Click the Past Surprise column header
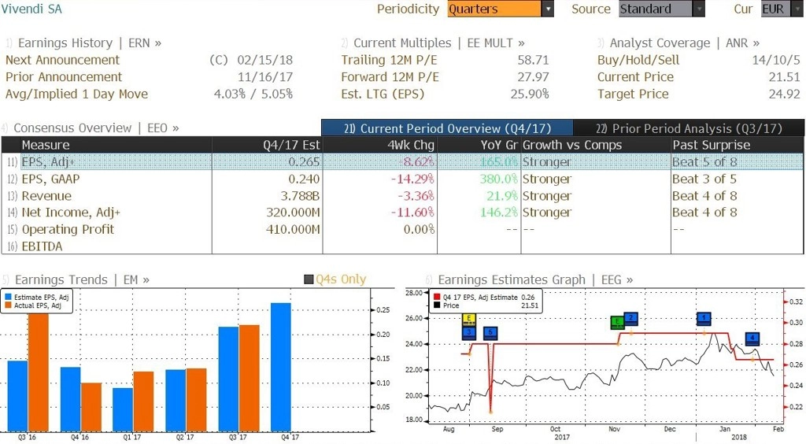The image size is (806, 444). 737,145
